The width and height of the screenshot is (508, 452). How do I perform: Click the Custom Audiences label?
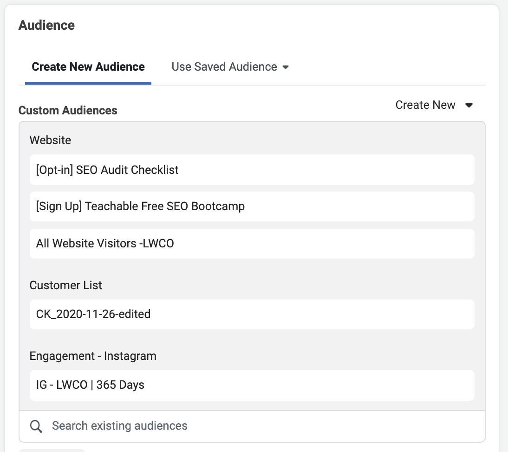[x=68, y=110]
